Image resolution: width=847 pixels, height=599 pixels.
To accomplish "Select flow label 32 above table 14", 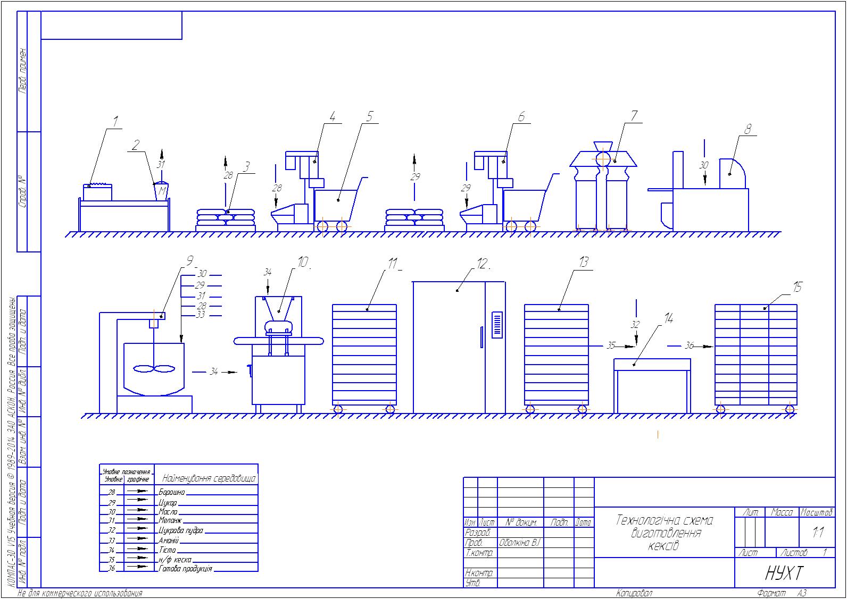I will [636, 324].
